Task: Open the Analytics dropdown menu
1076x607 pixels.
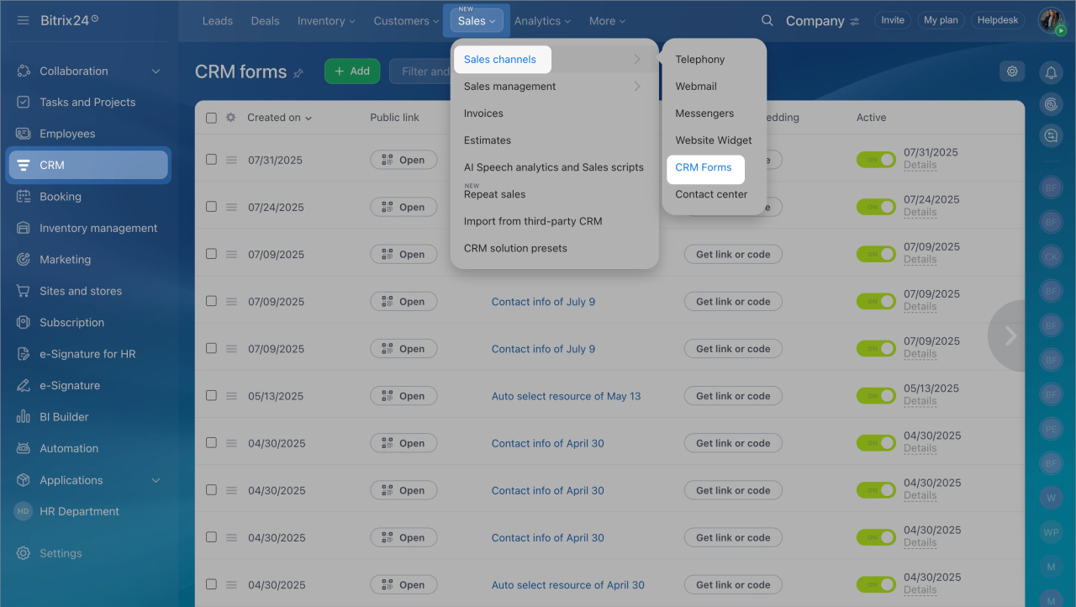Action: tap(542, 21)
